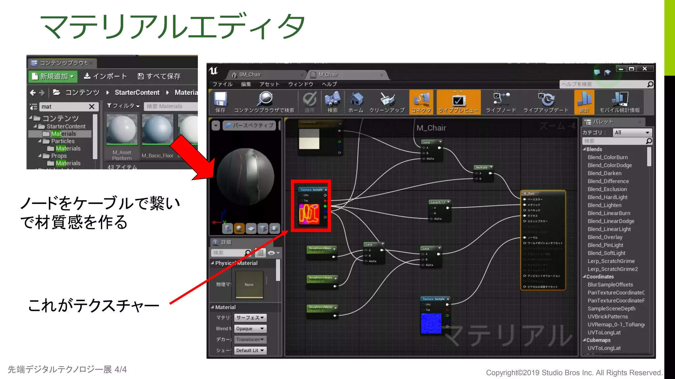Screen dimensions: 675x379
Task: Clear the 'mat' folder search field
Action: pos(92,107)
